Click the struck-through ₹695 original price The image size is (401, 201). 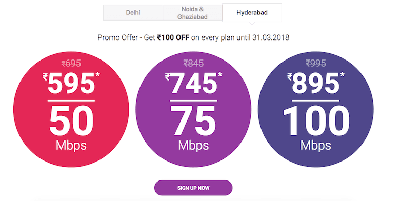[x=71, y=63]
